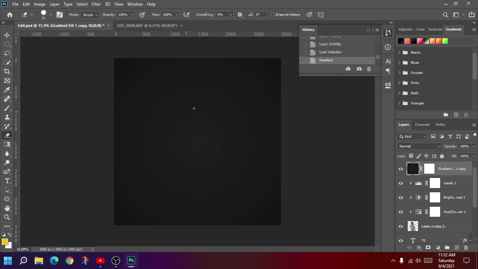This screenshot has height=269, width=478.
Task: Select the Zoom tool
Action: coord(7,217)
